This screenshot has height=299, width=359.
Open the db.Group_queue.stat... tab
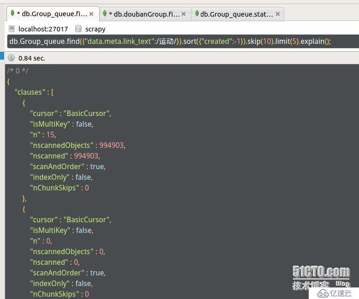[237, 14]
